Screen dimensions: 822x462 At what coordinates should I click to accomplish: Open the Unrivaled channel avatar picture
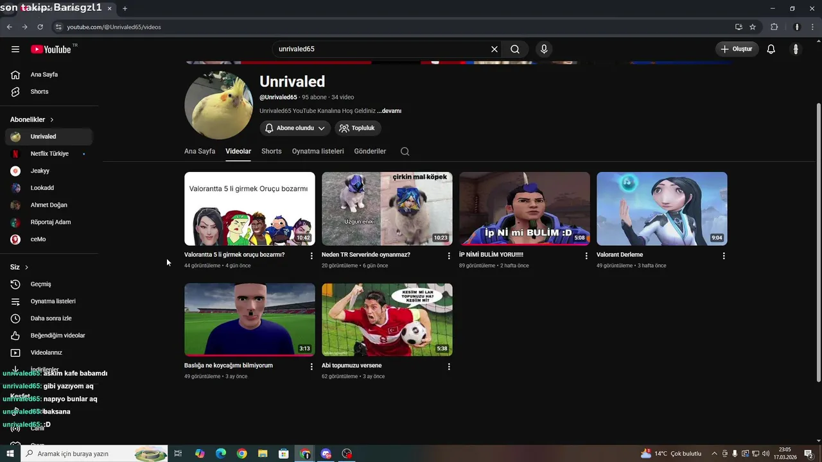[x=218, y=105]
